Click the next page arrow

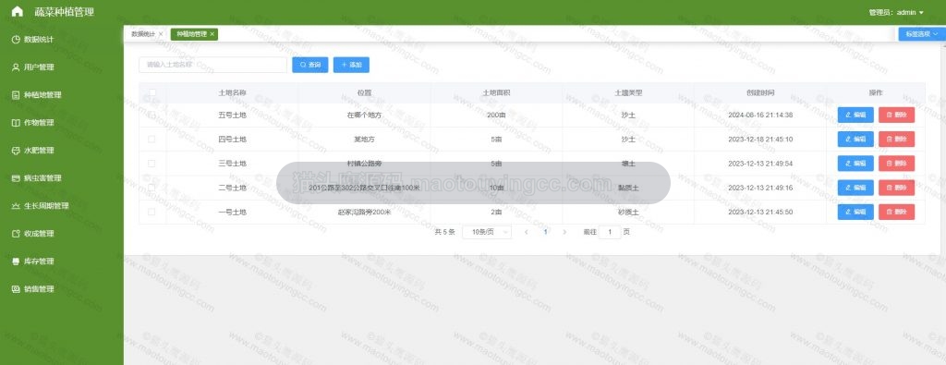(564, 232)
